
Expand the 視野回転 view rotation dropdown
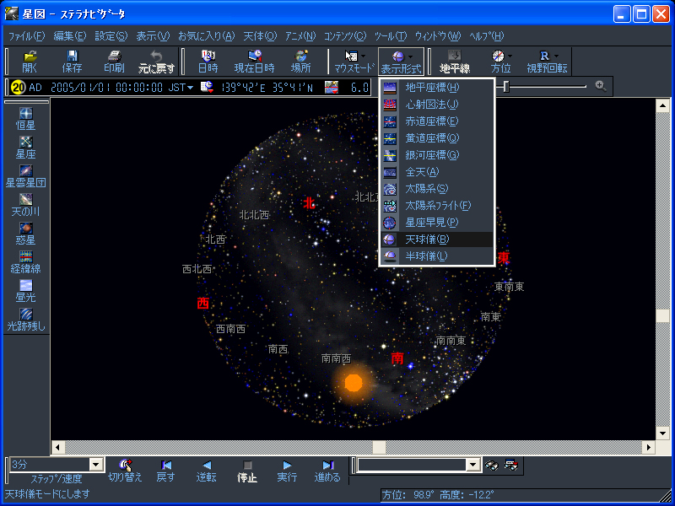tap(557, 56)
